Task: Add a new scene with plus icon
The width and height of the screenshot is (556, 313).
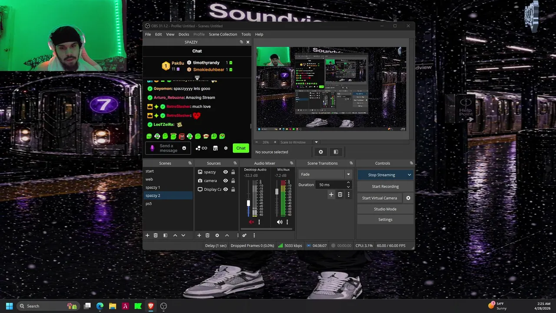Action: click(147, 235)
